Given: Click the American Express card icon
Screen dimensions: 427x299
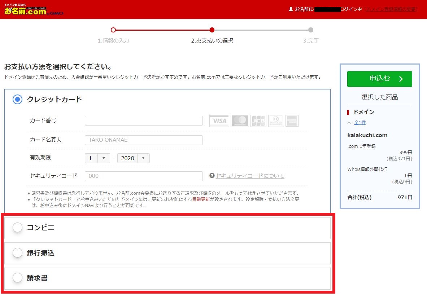Looking at the screenshot, I should [292, 121].
